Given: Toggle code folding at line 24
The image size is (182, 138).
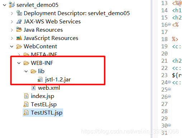Looking at the screenshot, I should coord(169,82).
